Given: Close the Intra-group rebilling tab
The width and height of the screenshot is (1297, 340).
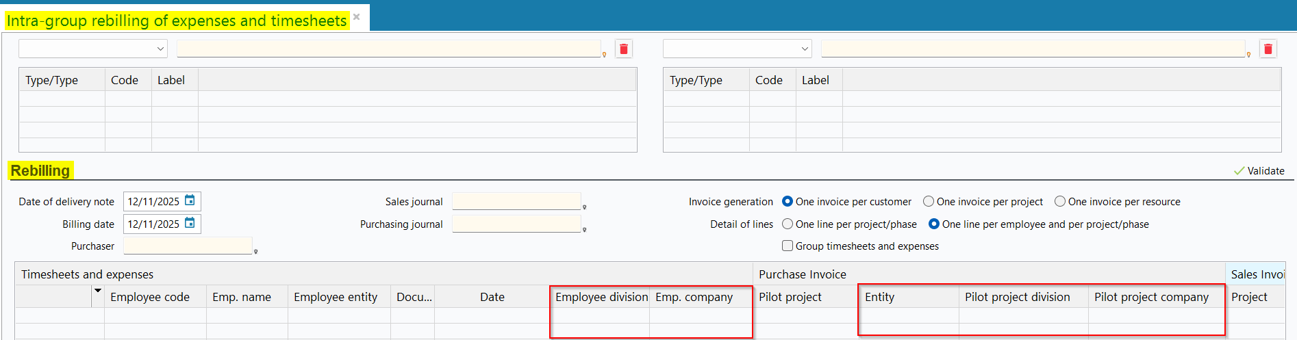Looking at the screenshot, I should 356,17.
